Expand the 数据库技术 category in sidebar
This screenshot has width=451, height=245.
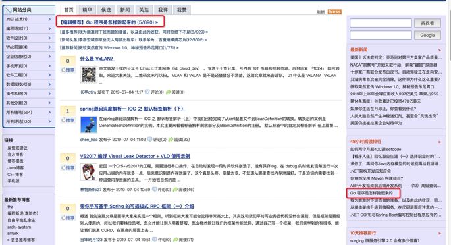[28, 84]
